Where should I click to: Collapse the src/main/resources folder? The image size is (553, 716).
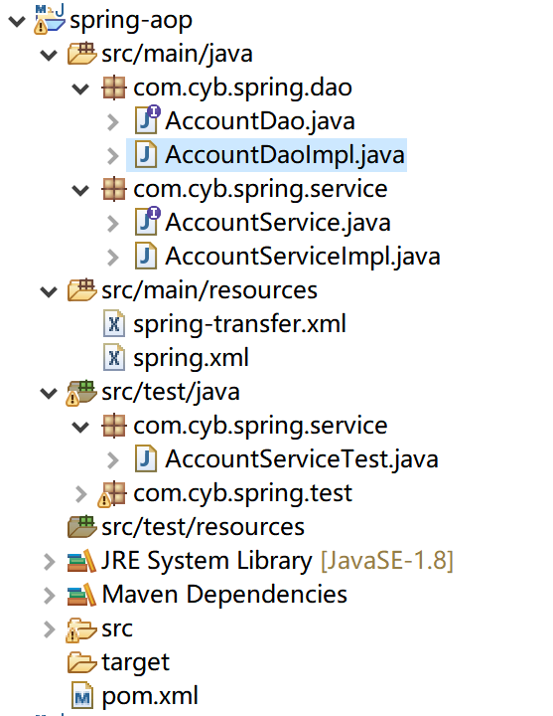49,291
